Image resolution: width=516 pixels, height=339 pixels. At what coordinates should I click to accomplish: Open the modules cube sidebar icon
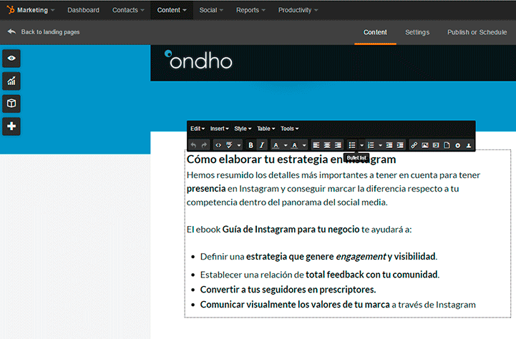click(x=11, y=104)
